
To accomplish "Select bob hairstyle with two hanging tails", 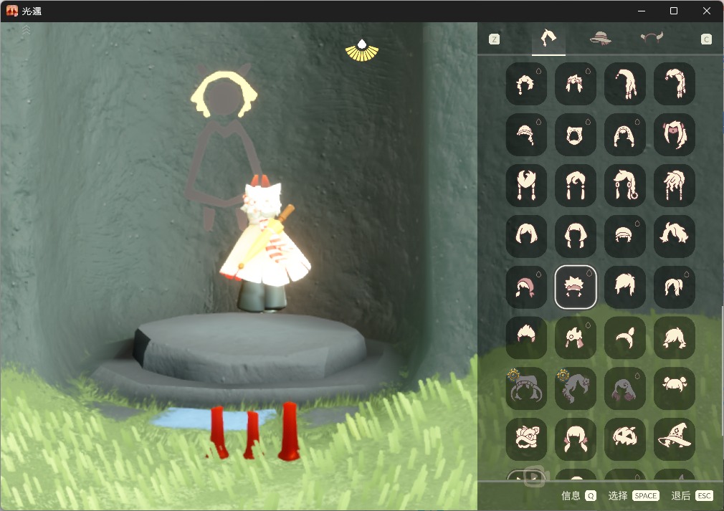I will [x=576, y=237].
